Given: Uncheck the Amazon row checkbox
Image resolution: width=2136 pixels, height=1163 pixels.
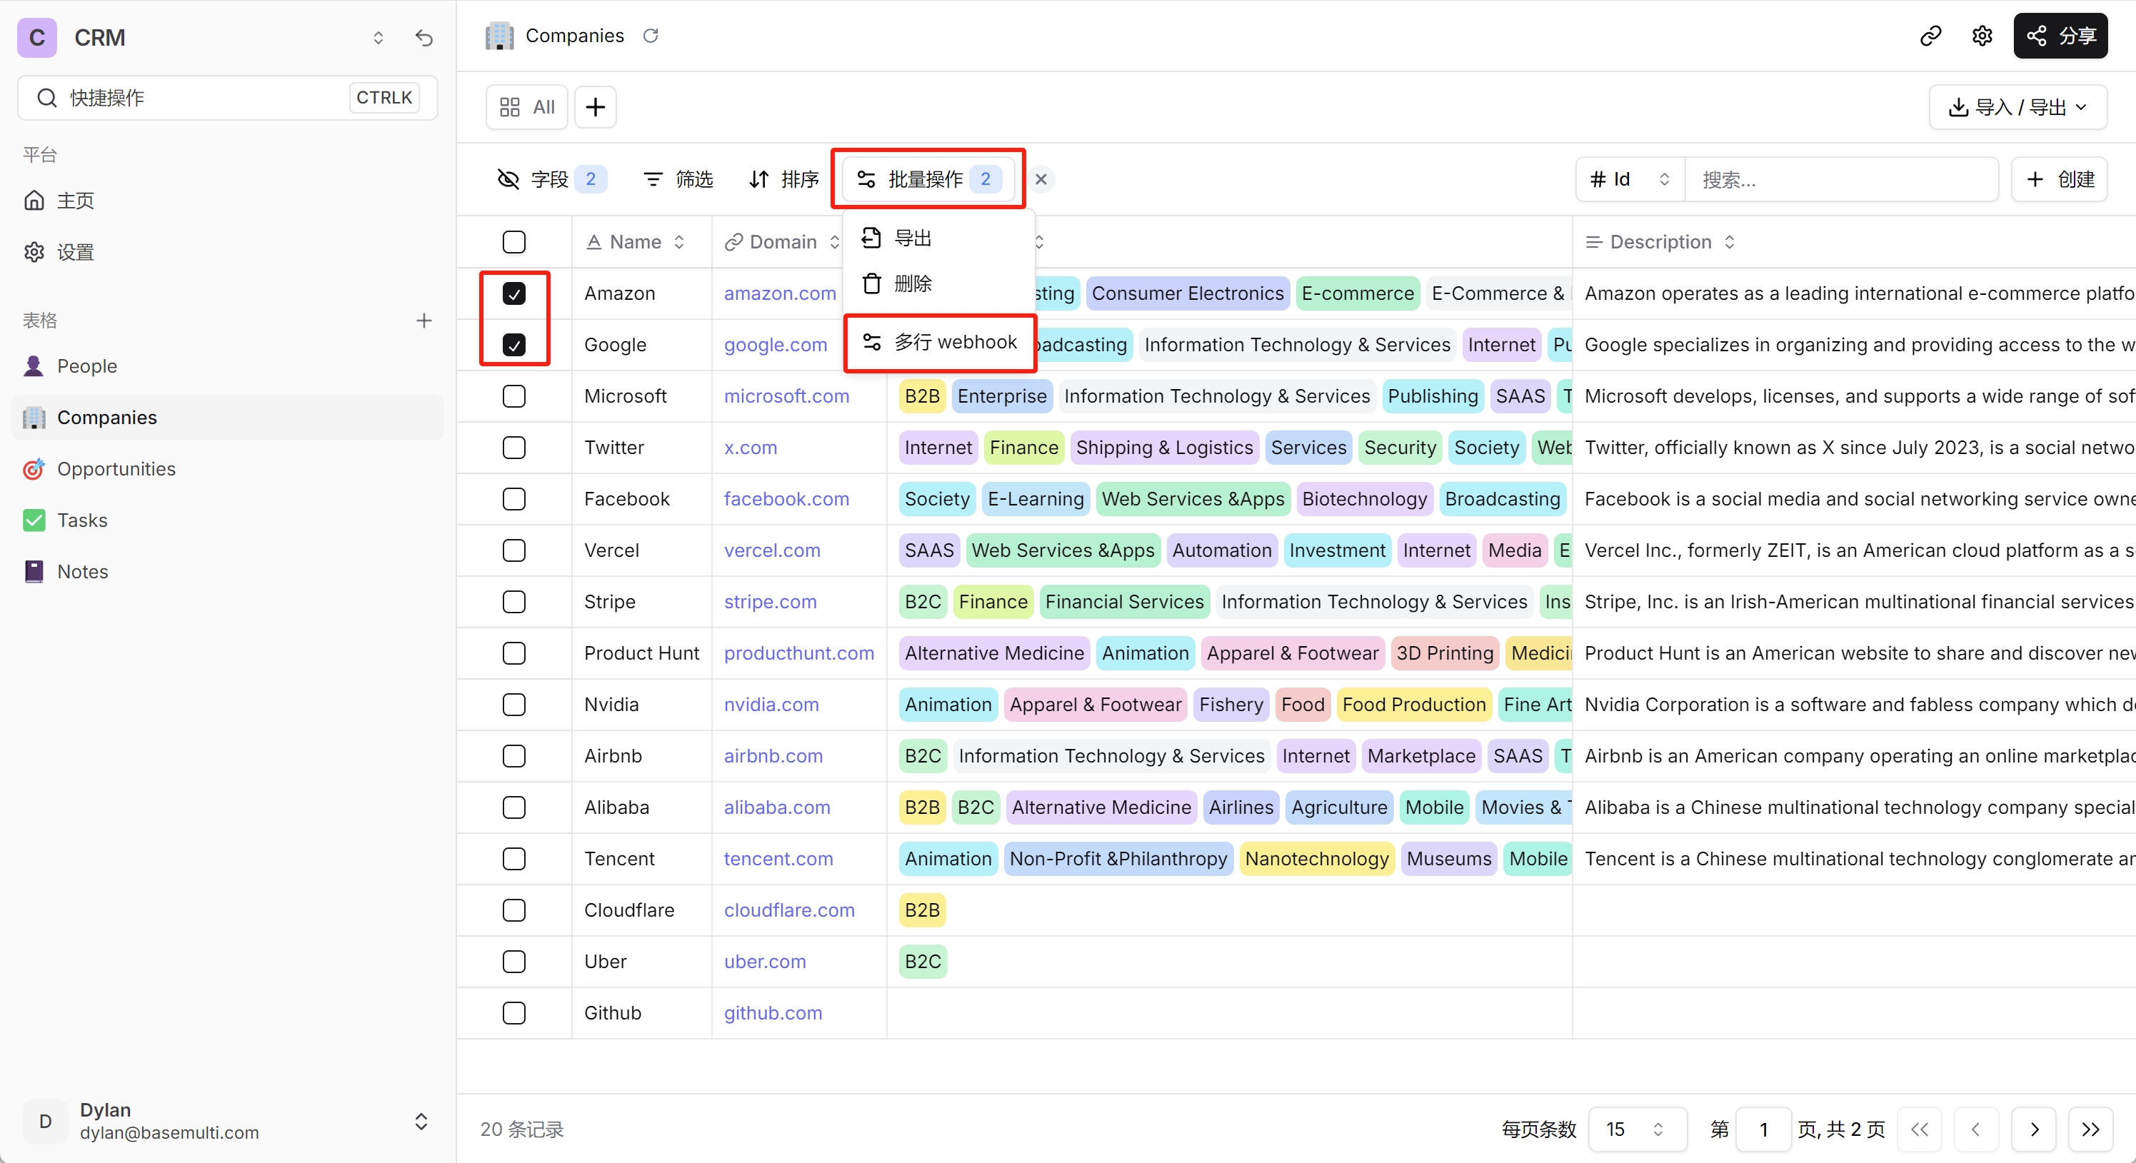Looking at the screenshot, I should (514, 293).
